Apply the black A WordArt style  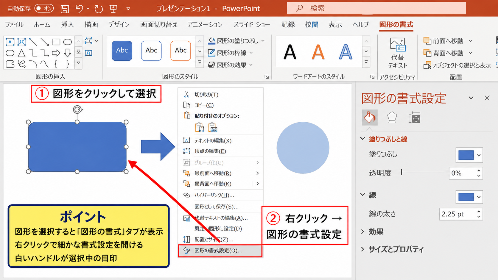click(290, 52)
